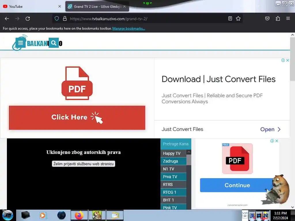Open Firefox from the taskbar
This screenshot has height=221, width=295.
point(79,215)
